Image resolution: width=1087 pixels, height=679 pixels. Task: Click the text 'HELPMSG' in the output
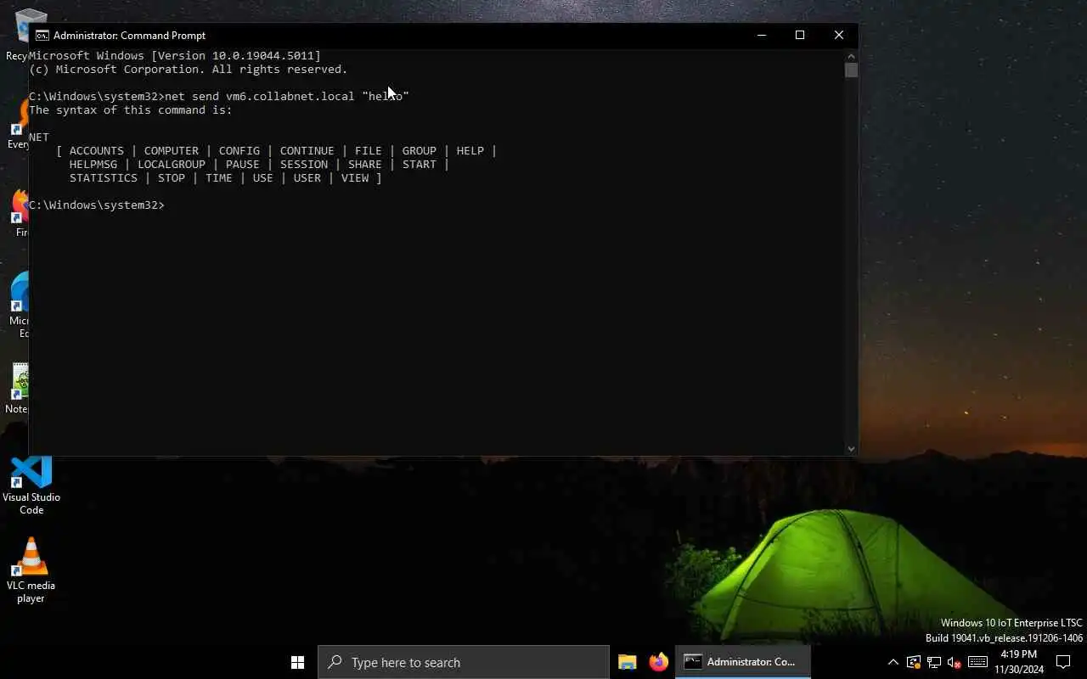(93, 164)
